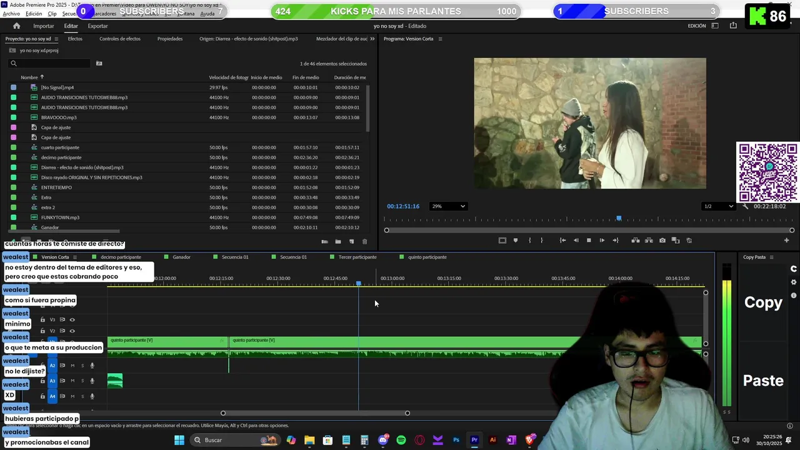Click the Lift button in Program monitor
Screen dimensions: 800x450
[636, 240]
